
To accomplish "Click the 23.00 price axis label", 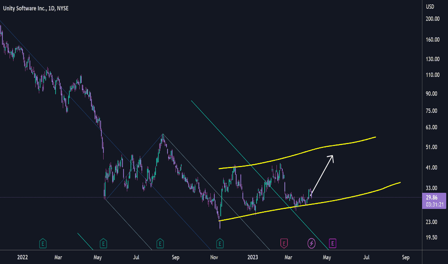I will (432, 222).
